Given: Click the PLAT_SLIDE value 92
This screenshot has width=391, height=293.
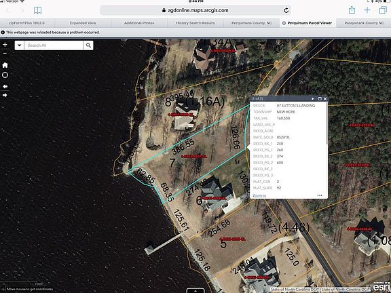Looking at the screenshot, I should point(279,188).
